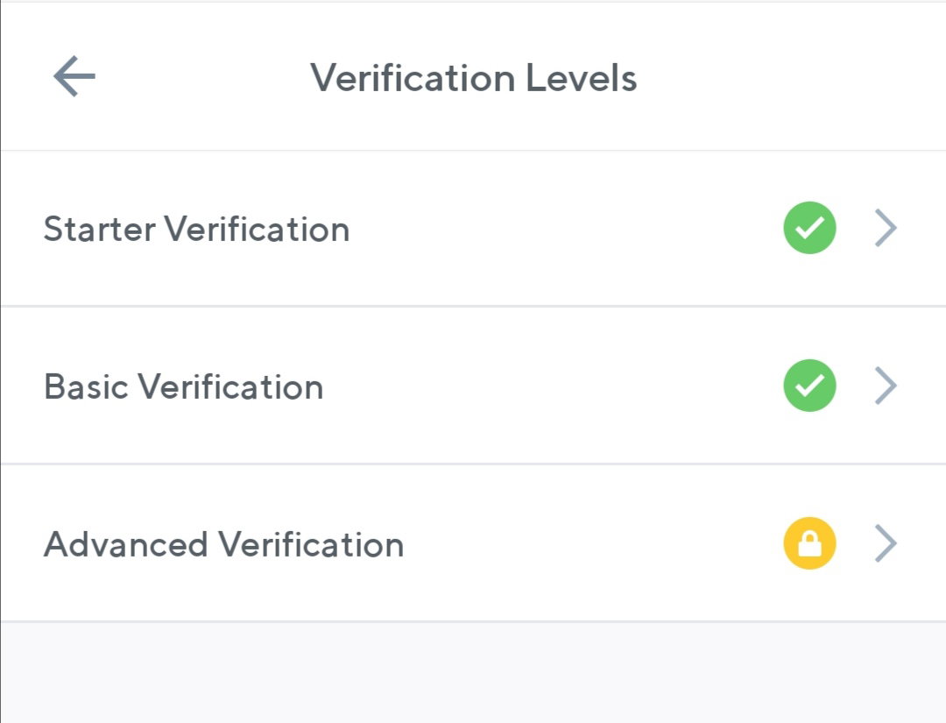Click the word Levels in the header
The image size is (946, 723).
tap(582, 78)
